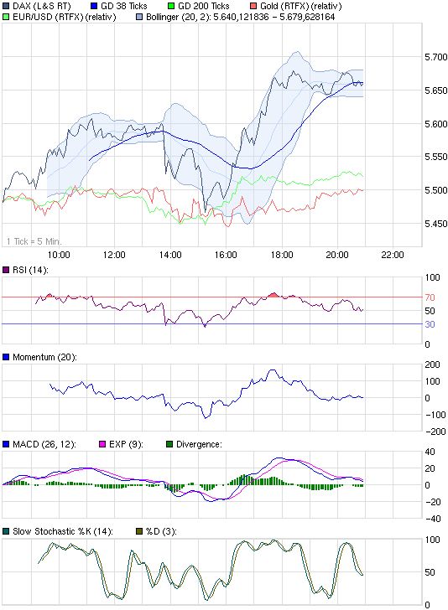Viewport: 448px width, 610px height.
Task: Click the Momentum (20): indicator title
Action: 44,357
